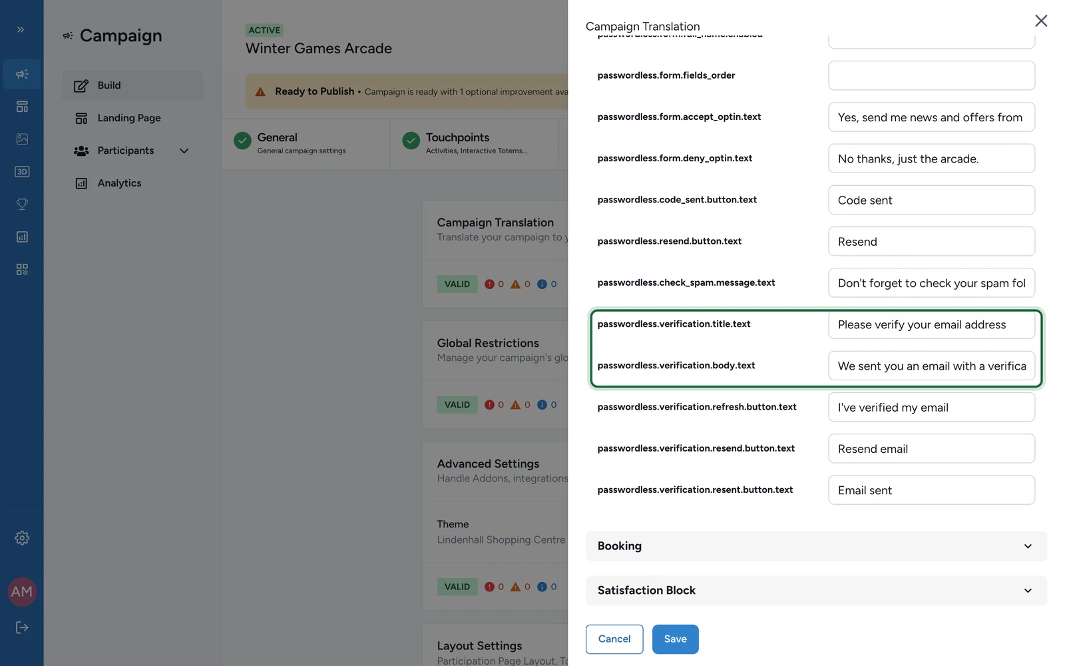This screenshot has width=1065, height=666.
Task: Open the bar chart reports icon in sidebar
Action: click(22, 237)
